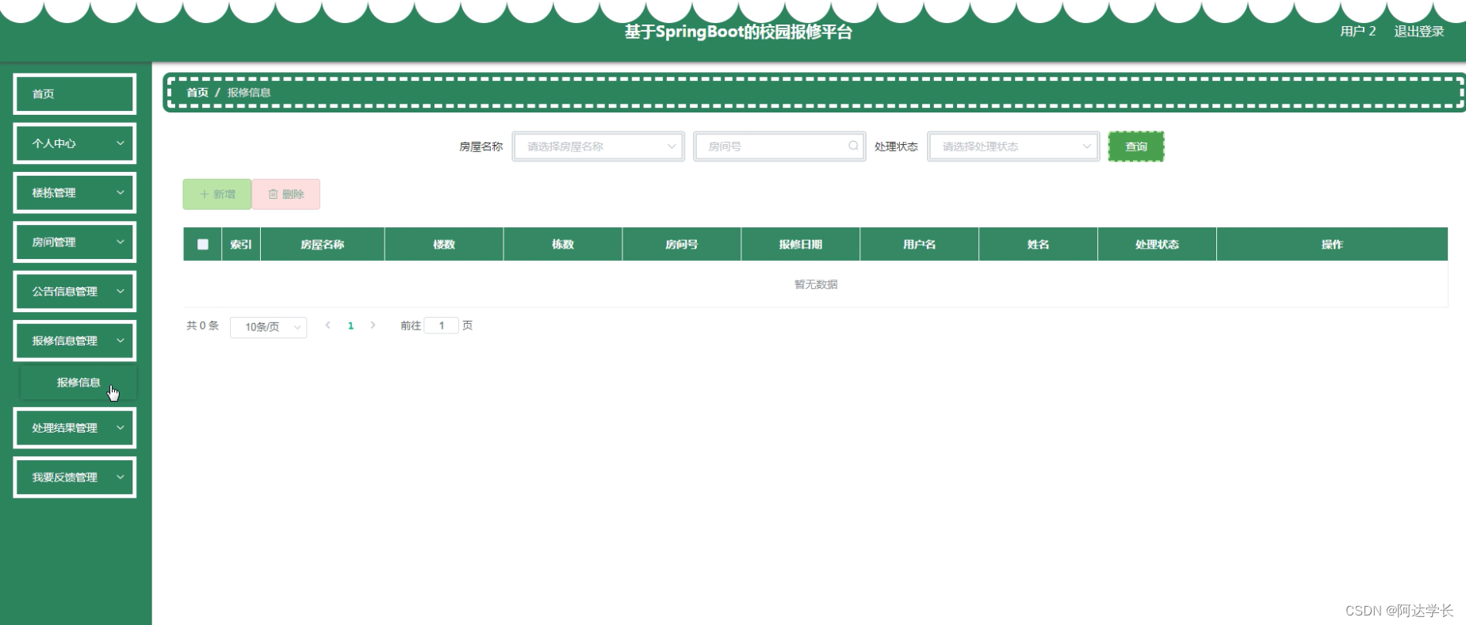Click the 栋数 column header

click(563, 244)
